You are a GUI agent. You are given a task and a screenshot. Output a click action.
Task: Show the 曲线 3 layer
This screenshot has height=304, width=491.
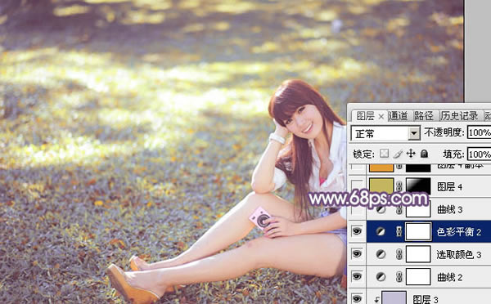tap(357, 209)
